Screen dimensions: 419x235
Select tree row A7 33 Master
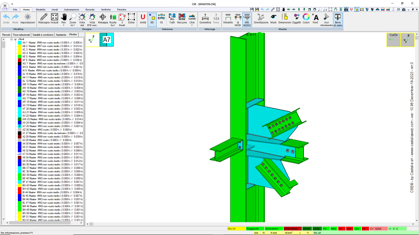[52, 154]
